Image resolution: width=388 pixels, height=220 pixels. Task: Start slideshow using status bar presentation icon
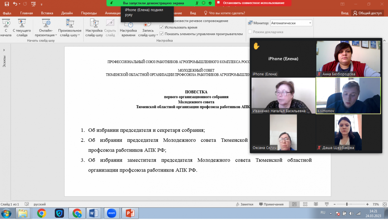pyautogui.click(x=327, y=204)
